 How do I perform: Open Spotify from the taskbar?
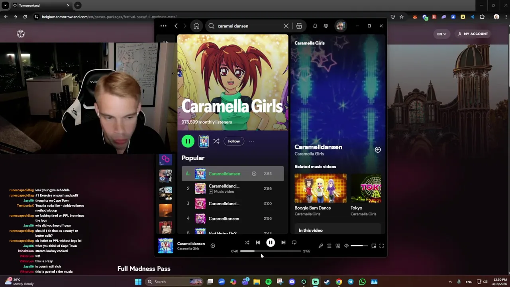pyautogui.click(x=269, y=282)
